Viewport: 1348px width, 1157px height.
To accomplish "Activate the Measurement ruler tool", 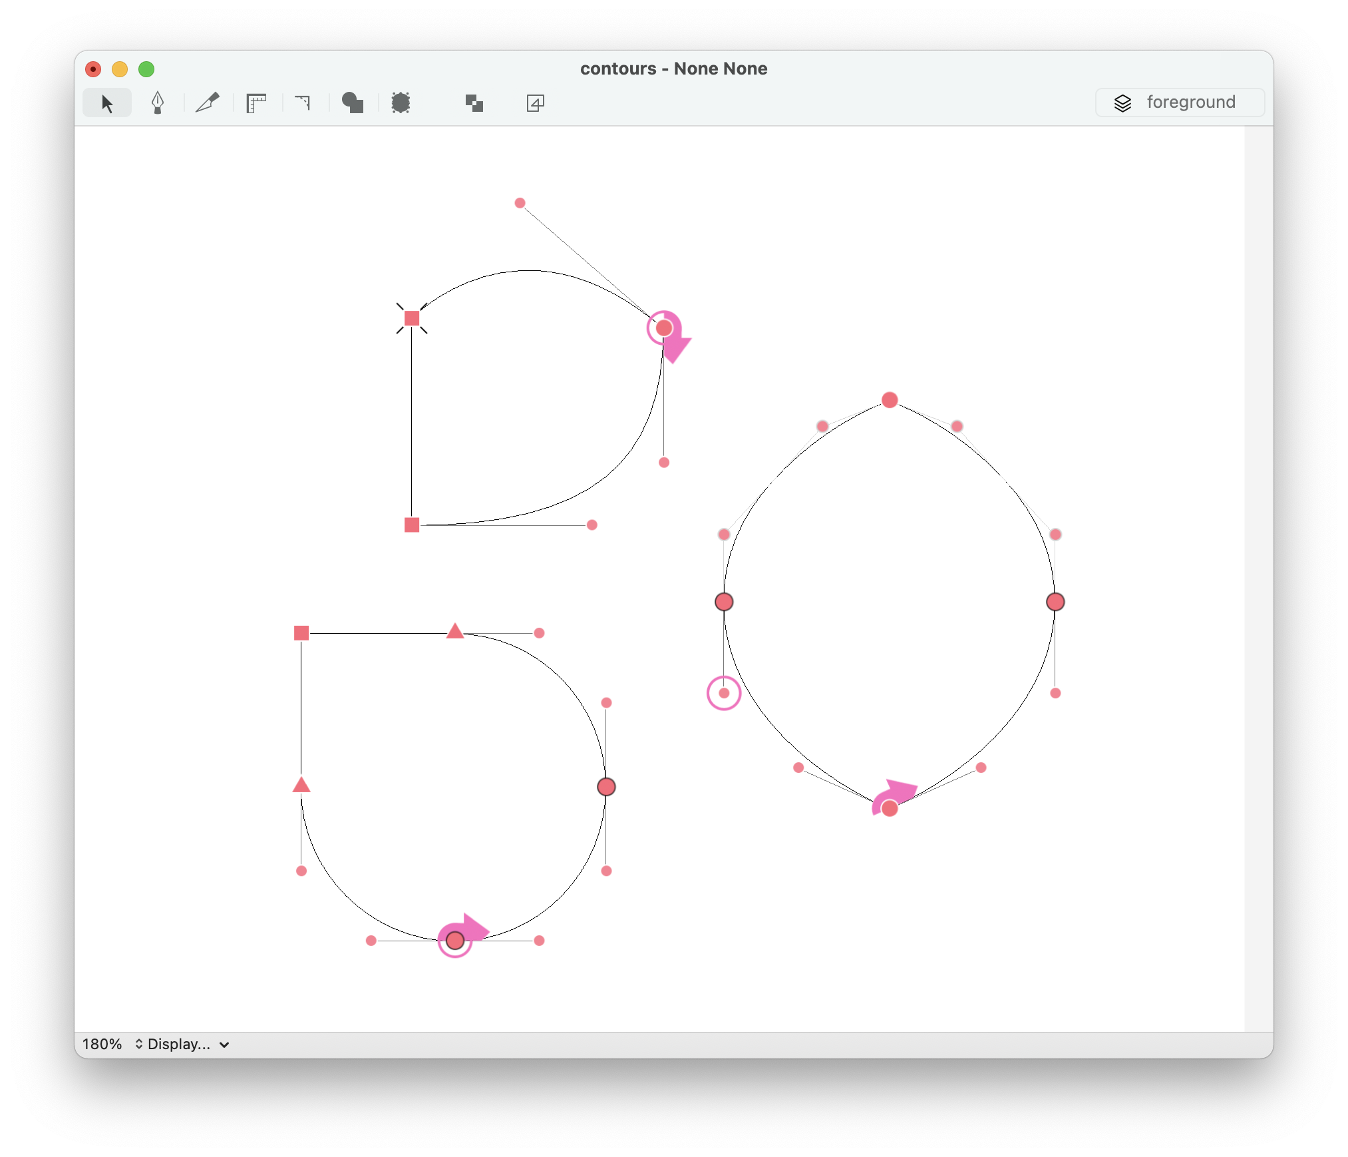I will pyautogui.click(x=256, y=103).
